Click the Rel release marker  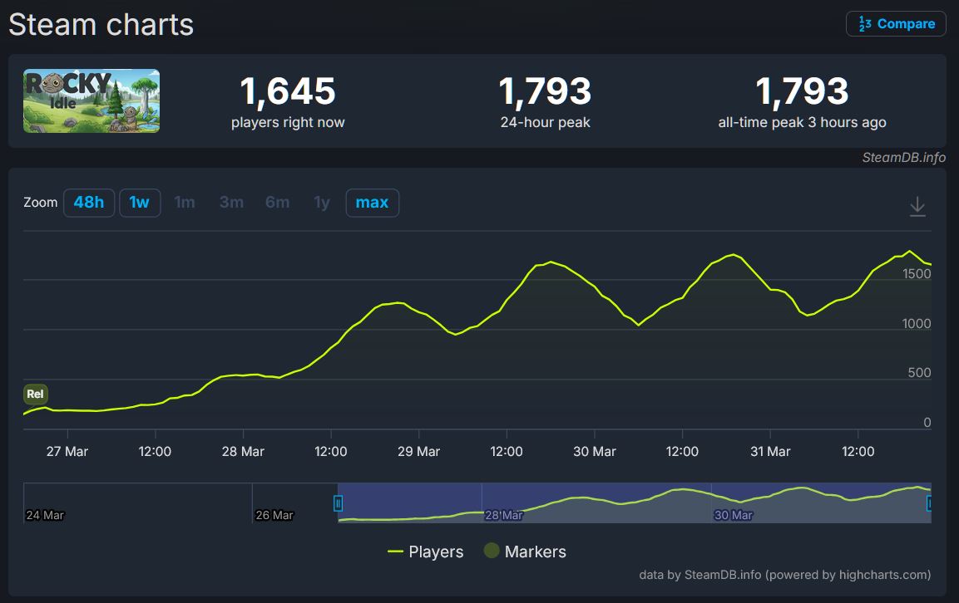pyautogui.click(x=36, y=394)
